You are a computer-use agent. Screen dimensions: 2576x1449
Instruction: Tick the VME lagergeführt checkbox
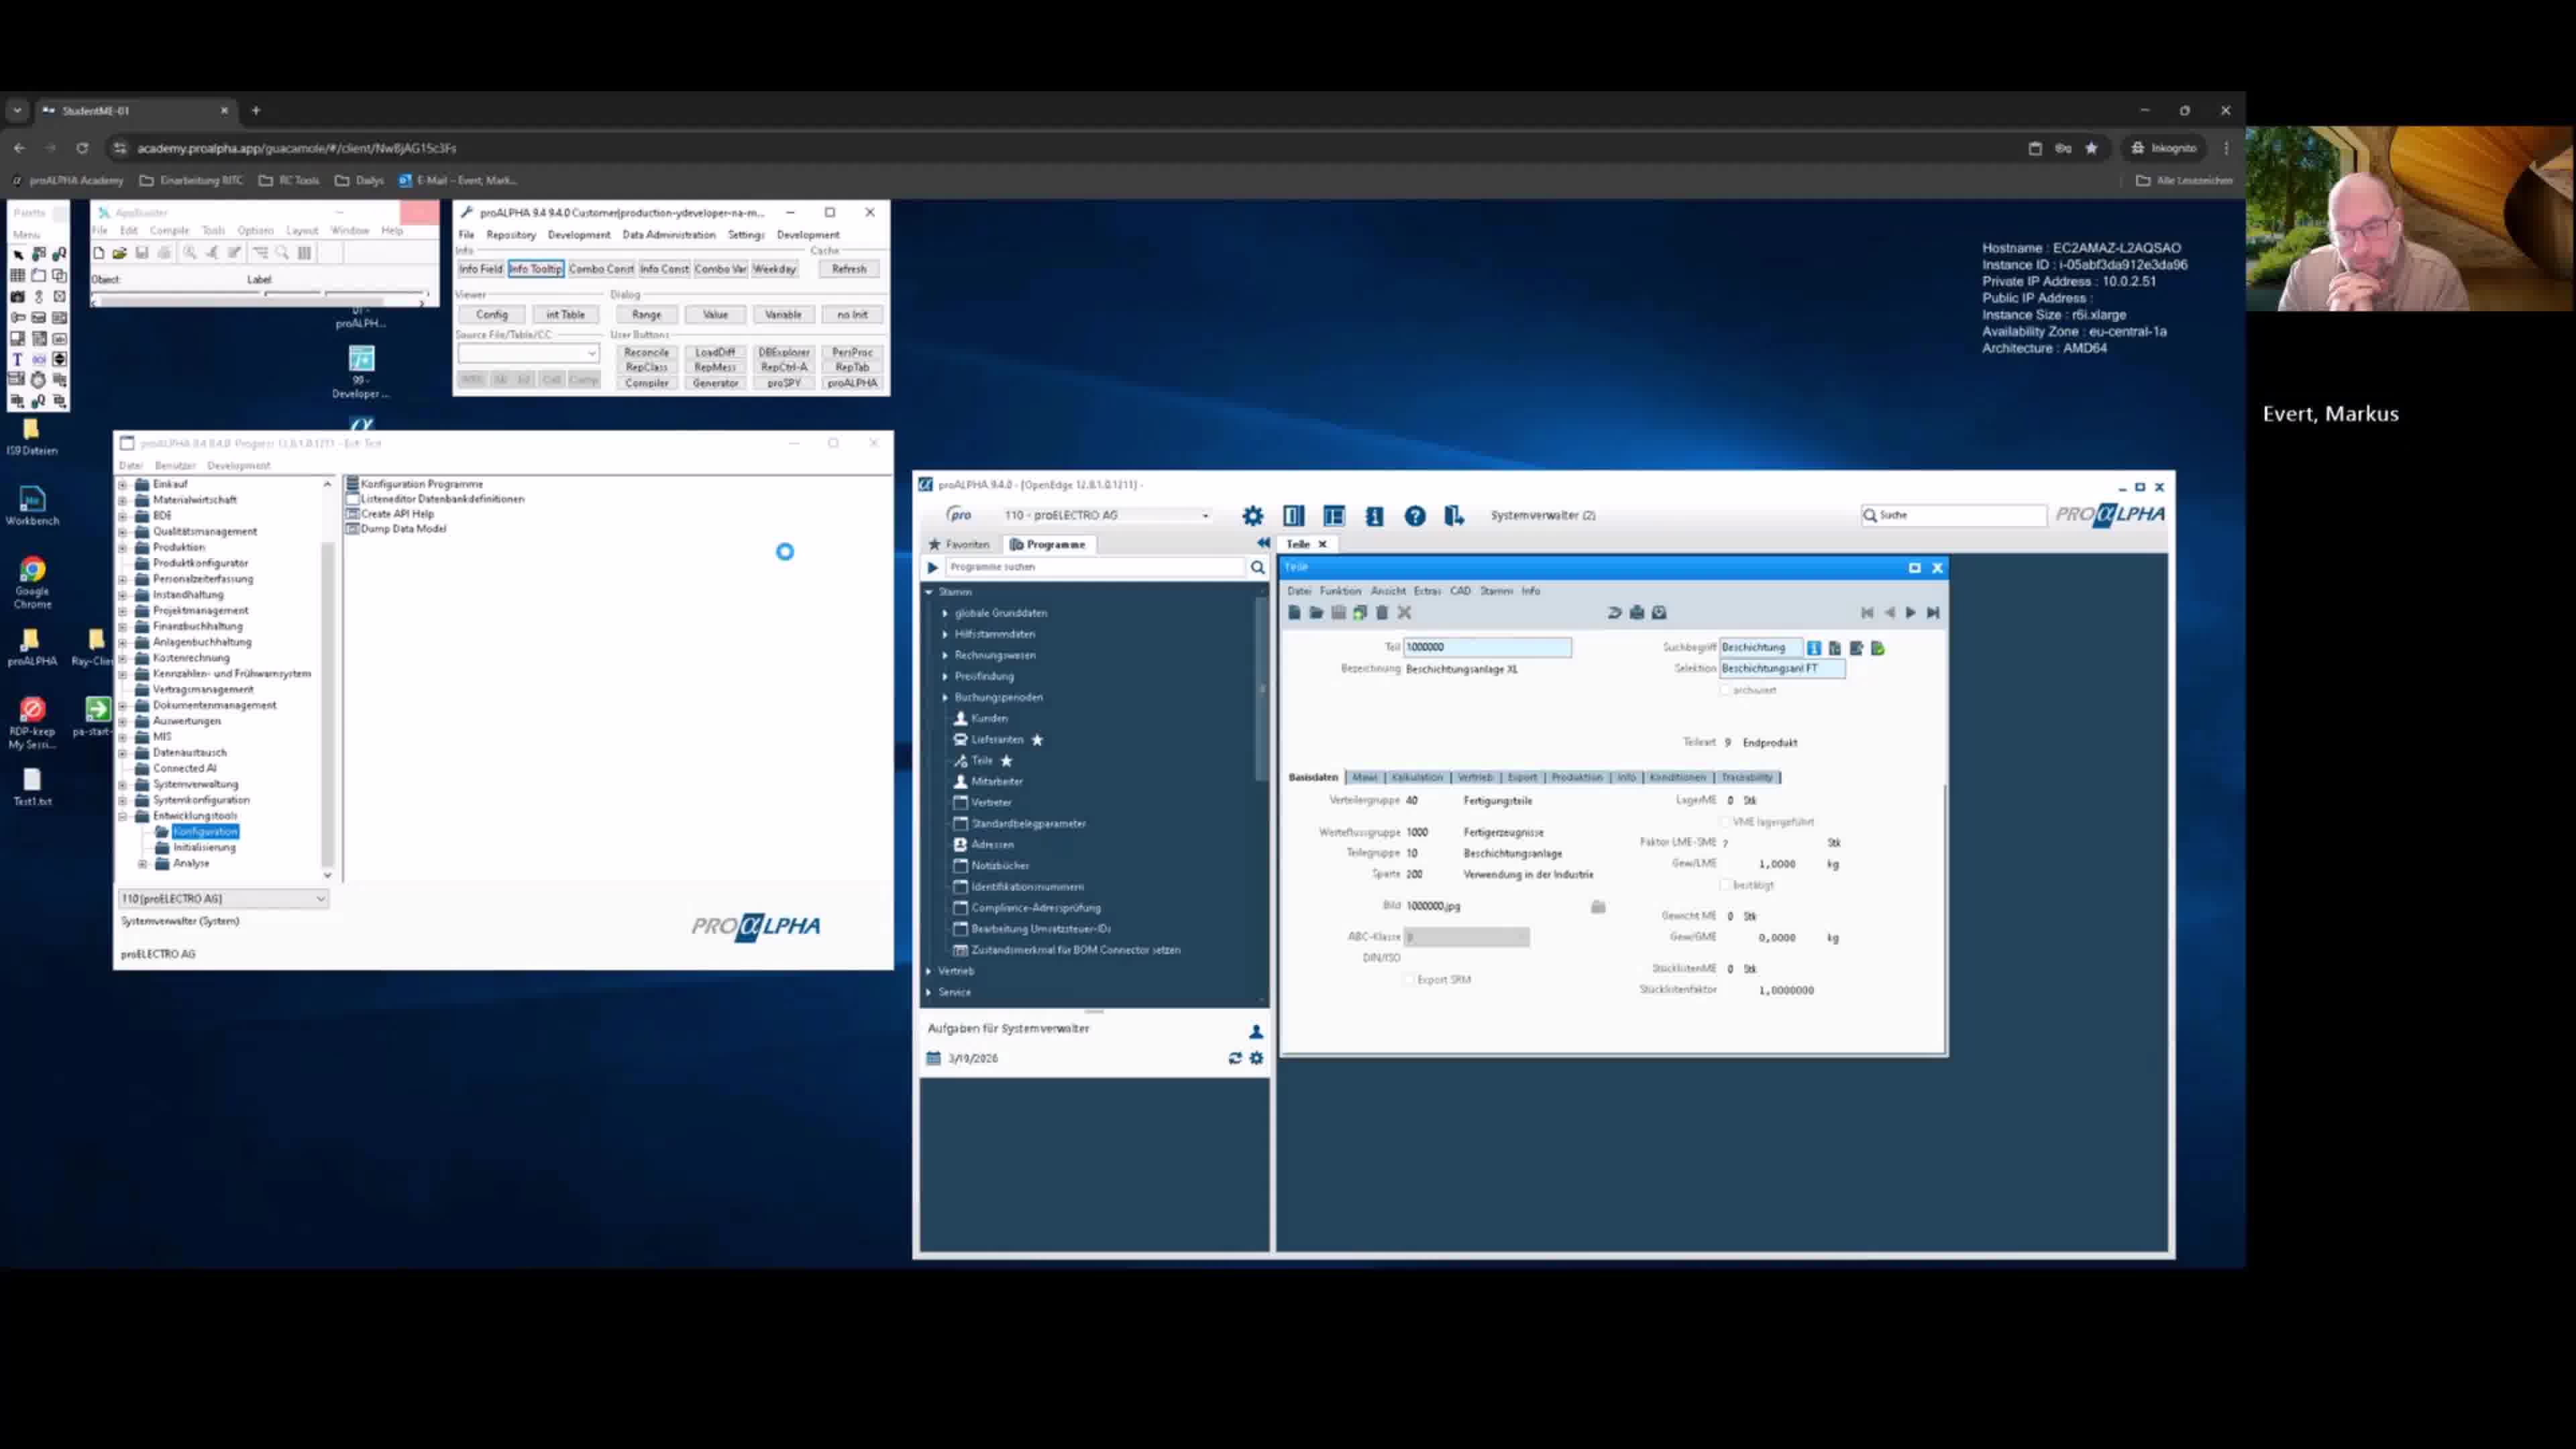click(1725, 822)
